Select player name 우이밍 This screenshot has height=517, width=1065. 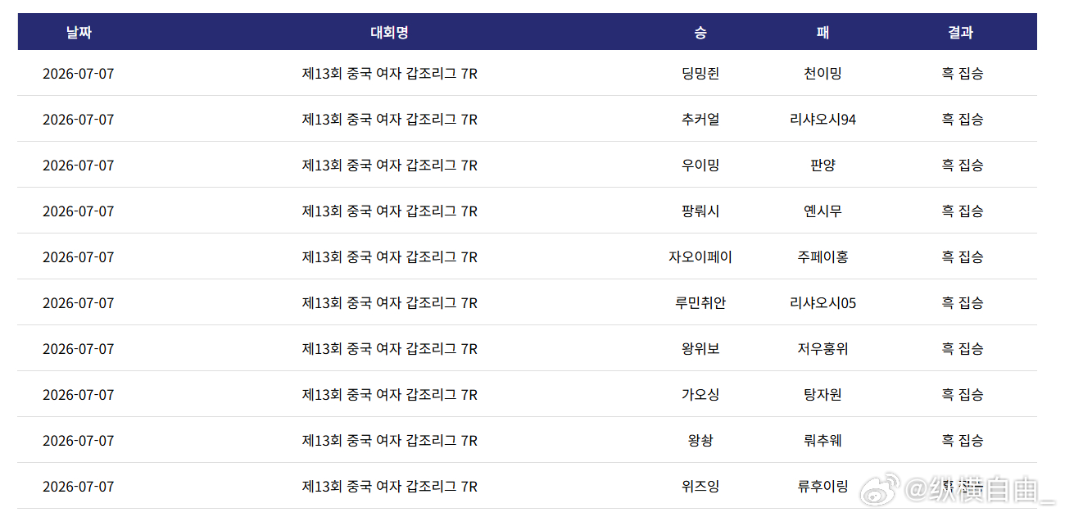pos(700,166)
